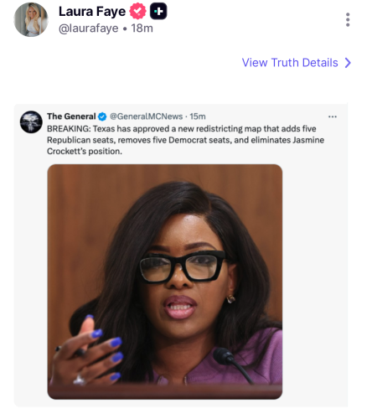The height and width of the screenshot is (419, 372).
Task: Open the embedded photo of woman speaking
Action: coord(165,282)
